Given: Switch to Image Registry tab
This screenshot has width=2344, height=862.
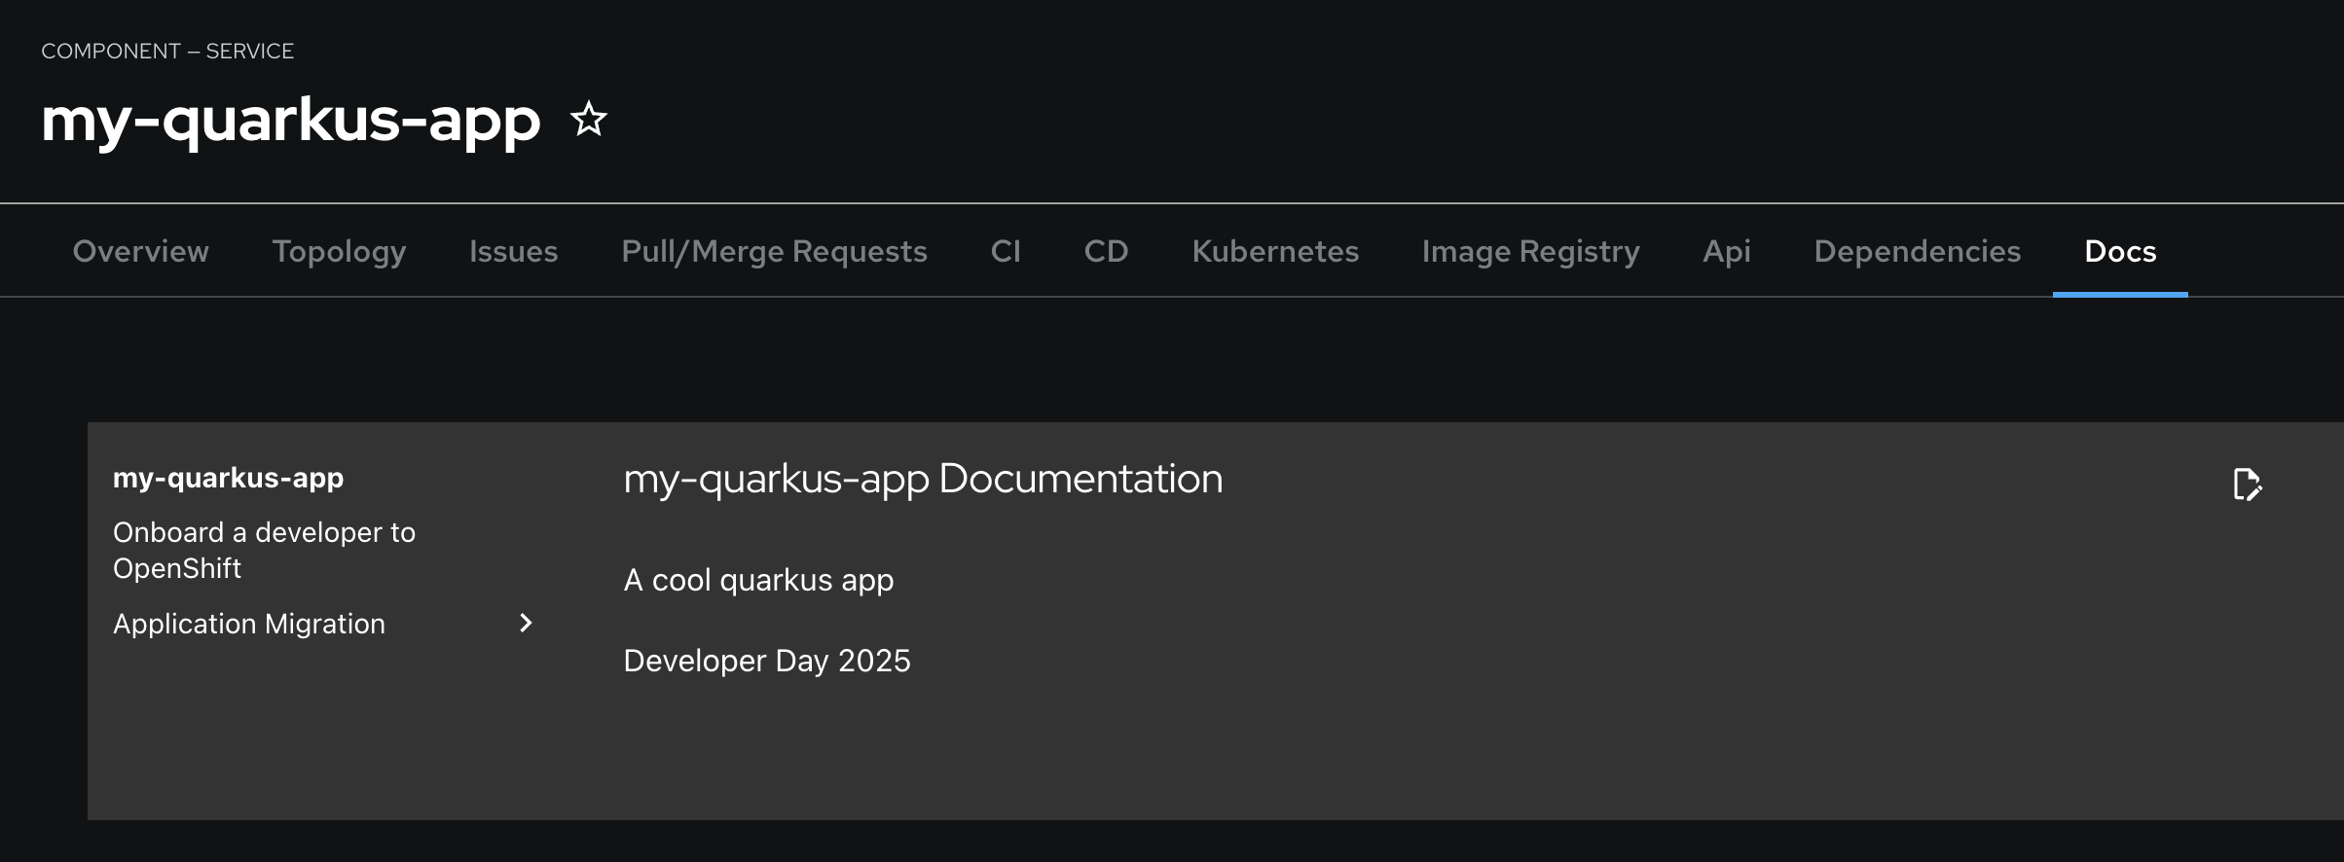Looking at the screenshot, I should pyautogui.click(x=1530, y=251).
